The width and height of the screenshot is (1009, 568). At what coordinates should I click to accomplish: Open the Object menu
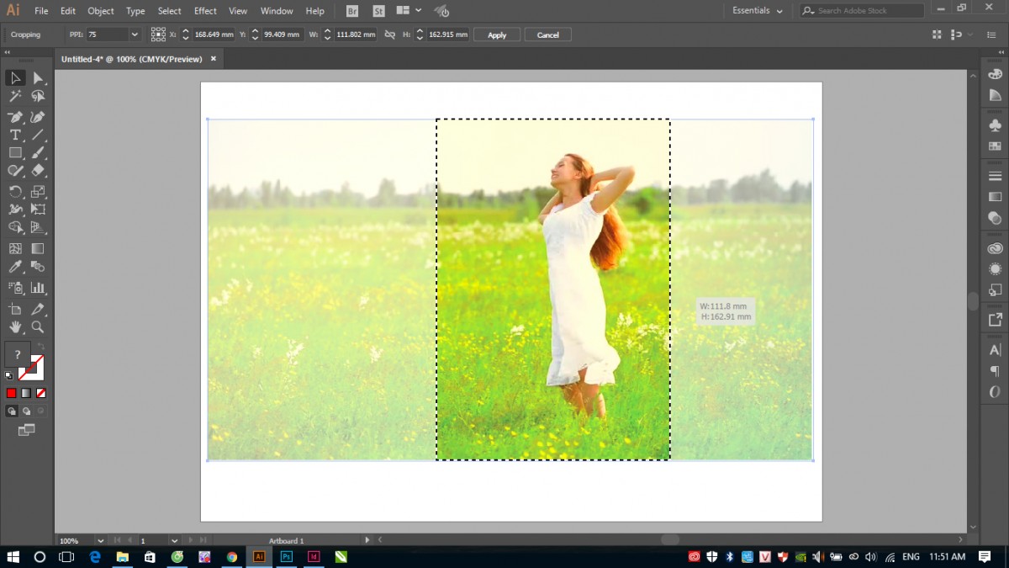101,11
